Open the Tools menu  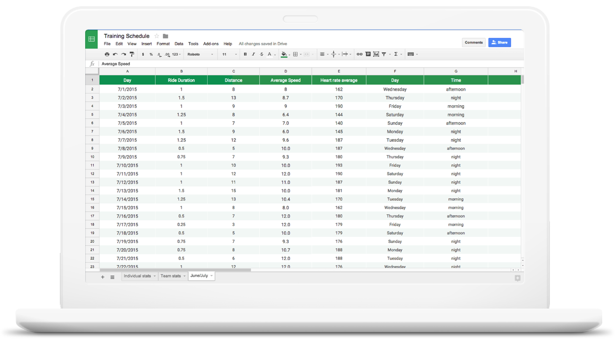(x=193, y=44)
